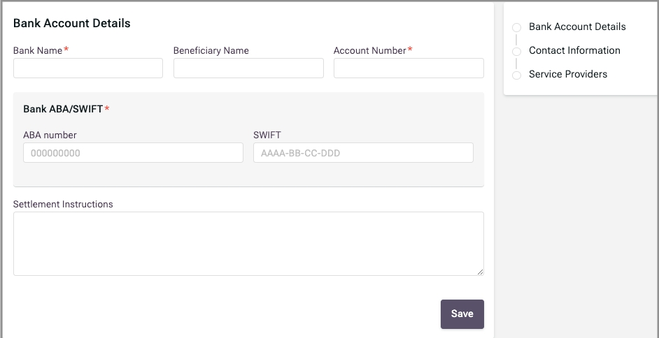The width and height of the screenshot is (659, 338).
Task: Click the Bank Account Details step circle
Action: pos(517,28)
